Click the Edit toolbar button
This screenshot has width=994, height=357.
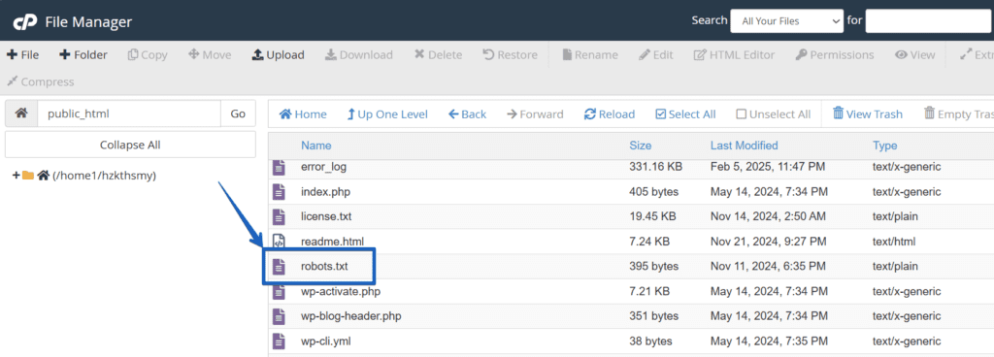(656, 55)
